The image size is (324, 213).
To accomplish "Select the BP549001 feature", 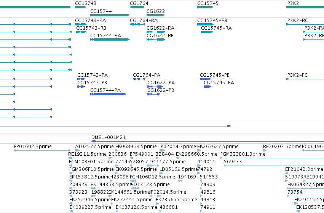I will tap(142, 154).
